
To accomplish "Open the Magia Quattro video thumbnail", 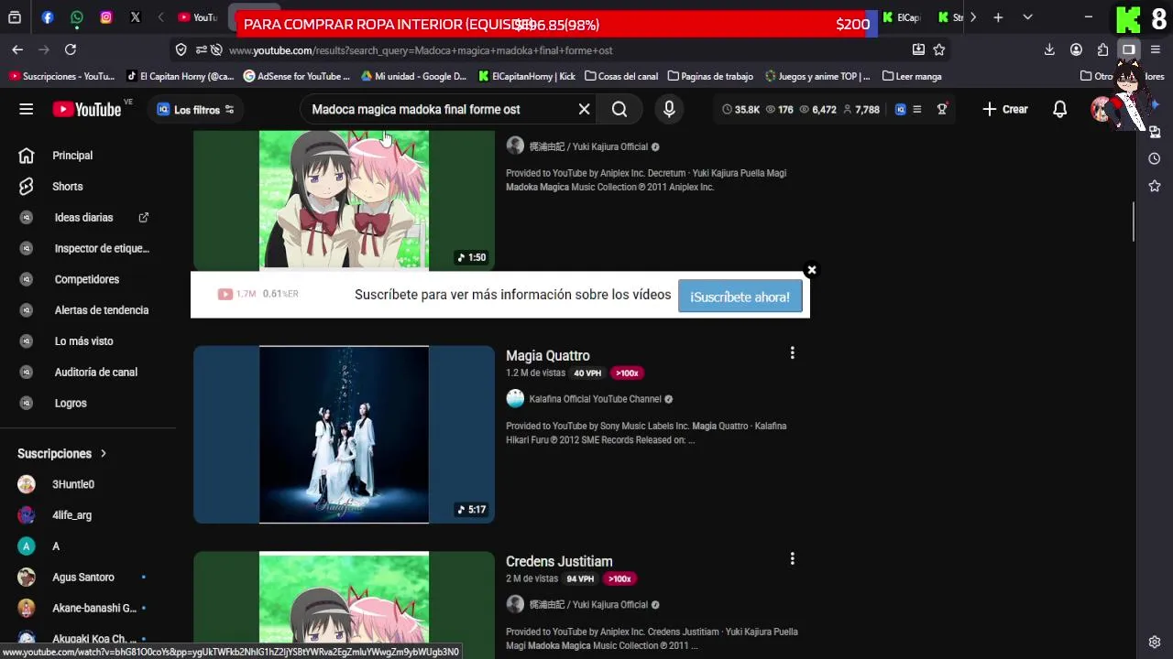I will [344, 435].
